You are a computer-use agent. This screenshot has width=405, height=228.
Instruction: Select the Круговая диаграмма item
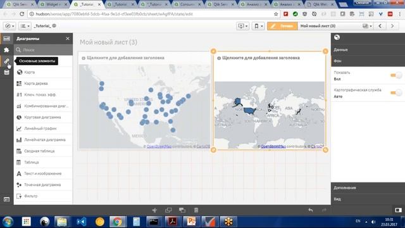(43, 117)
